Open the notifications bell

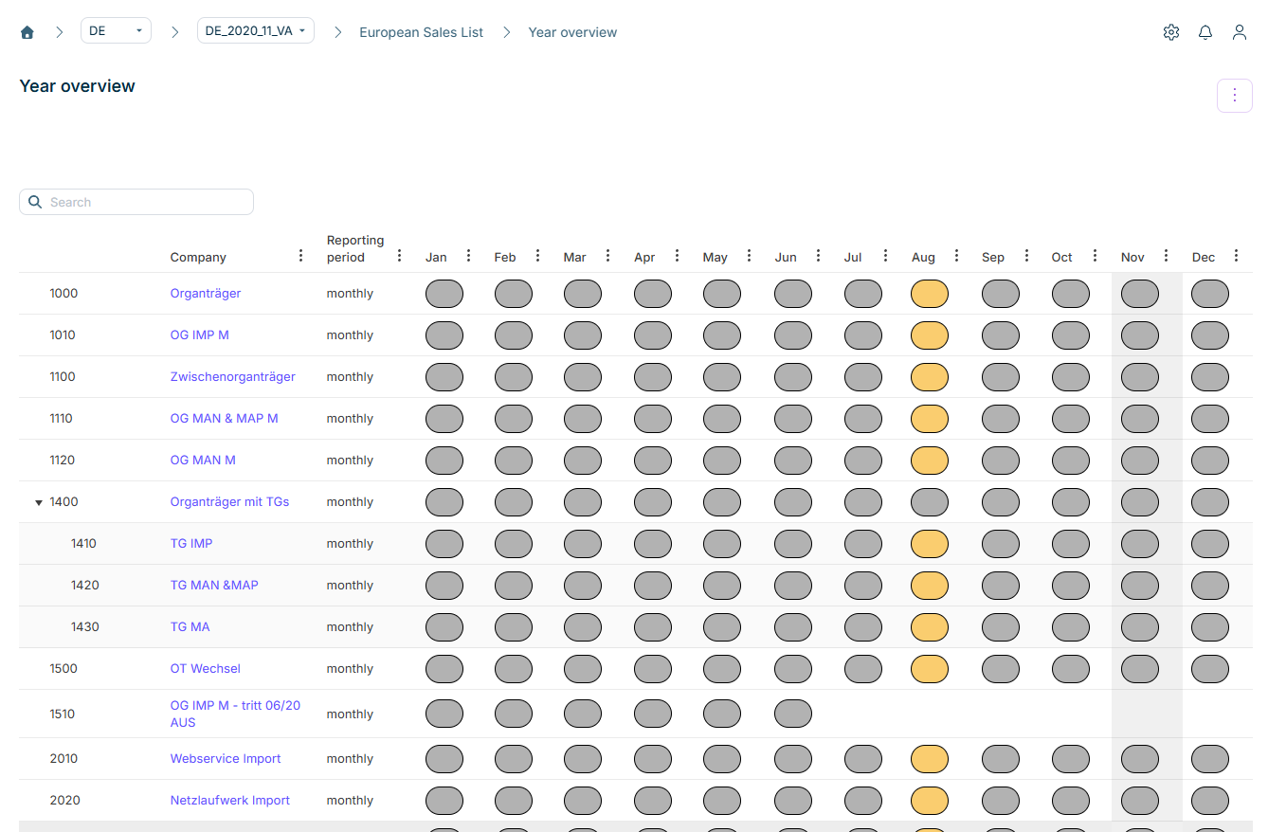point(1205,32)
